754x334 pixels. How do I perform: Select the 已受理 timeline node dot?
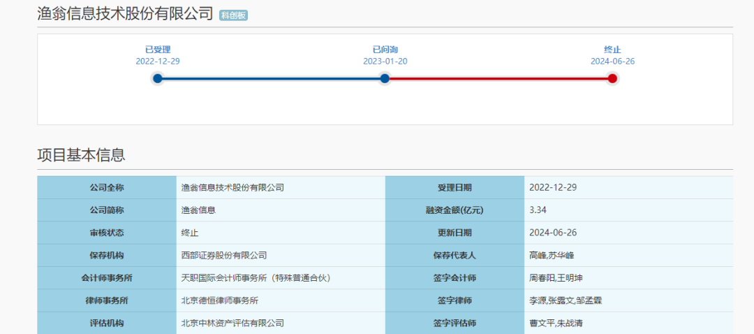pos(158,78)
